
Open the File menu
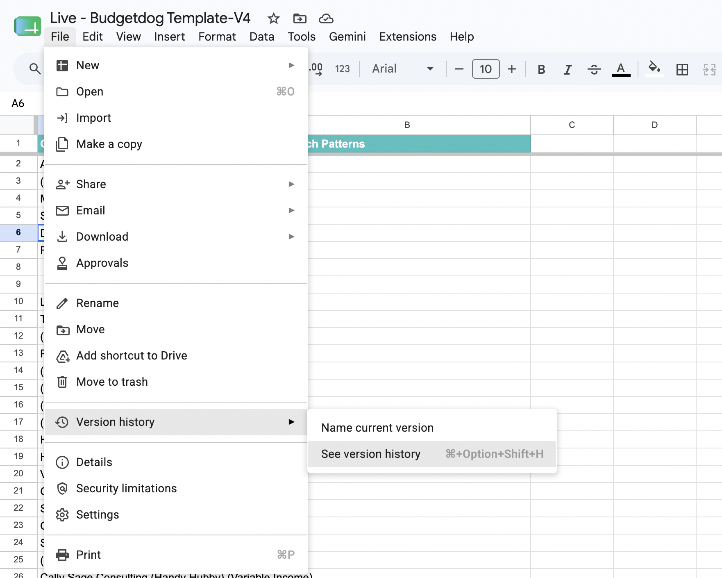(x=60, y=36)
